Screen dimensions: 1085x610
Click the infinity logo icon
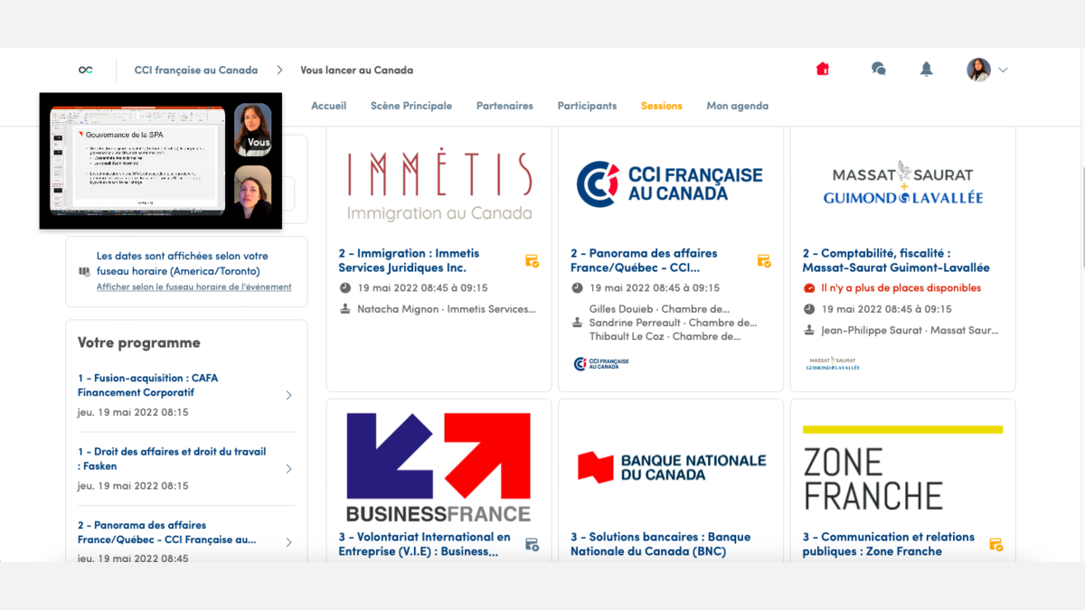(x=86, y=70)
